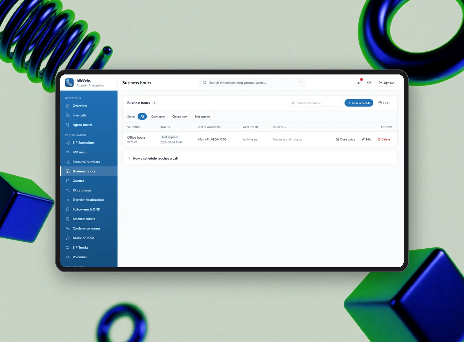
Task: Click the Live calls phone icon
Action: 67,115
